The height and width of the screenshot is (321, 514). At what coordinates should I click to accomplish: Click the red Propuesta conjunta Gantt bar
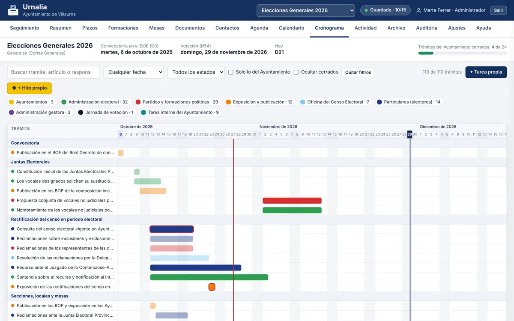coord(292,200)
